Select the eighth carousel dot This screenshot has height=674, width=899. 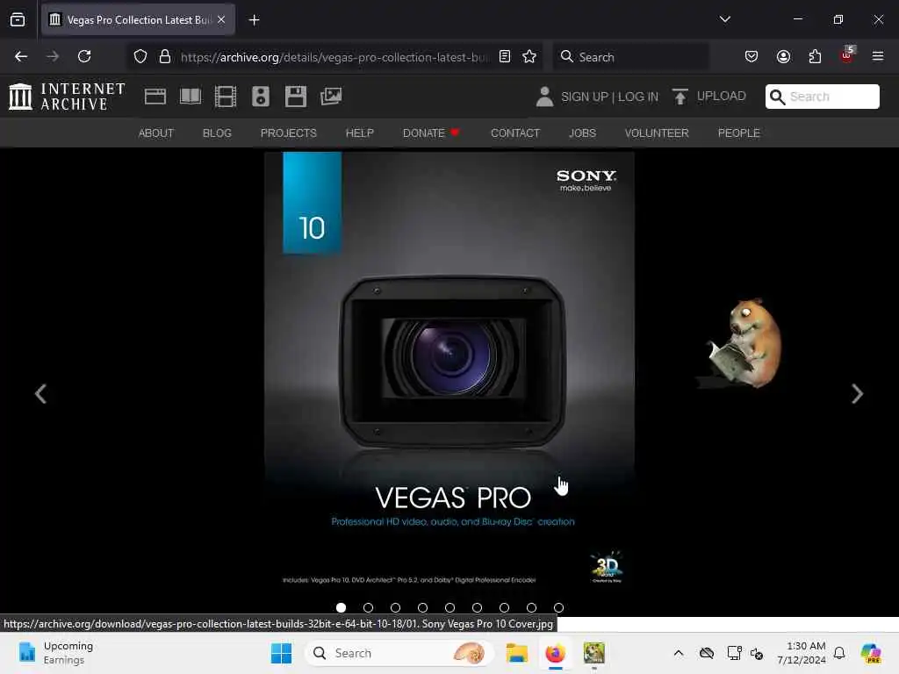531,607
